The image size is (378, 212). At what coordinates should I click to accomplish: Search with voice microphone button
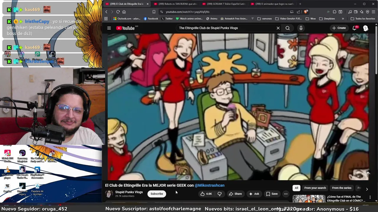point(301,28)
